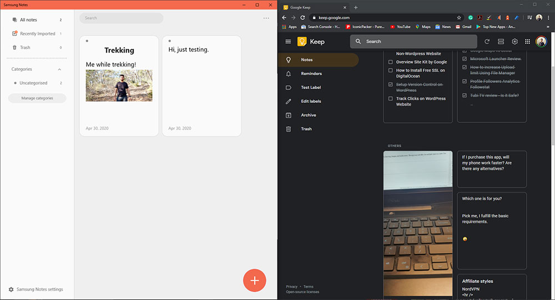Viewport: 555px width, 300px height.
Task: Select All notes in Samsung Notes
Action: click(x=37, y=20)
